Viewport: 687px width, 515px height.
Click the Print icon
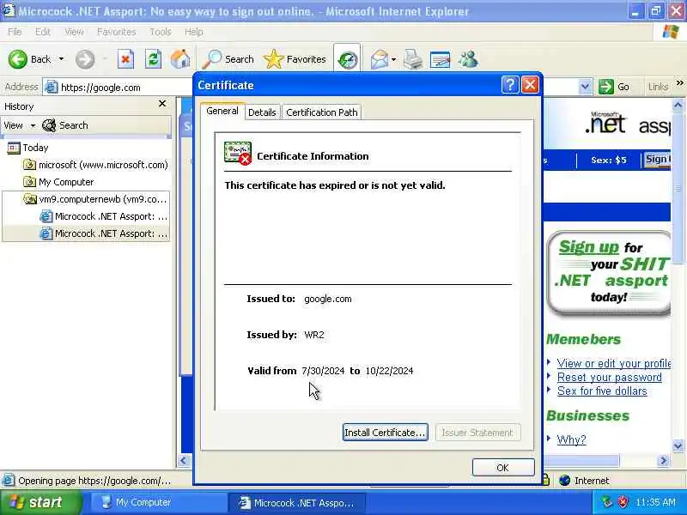point(412,59)
